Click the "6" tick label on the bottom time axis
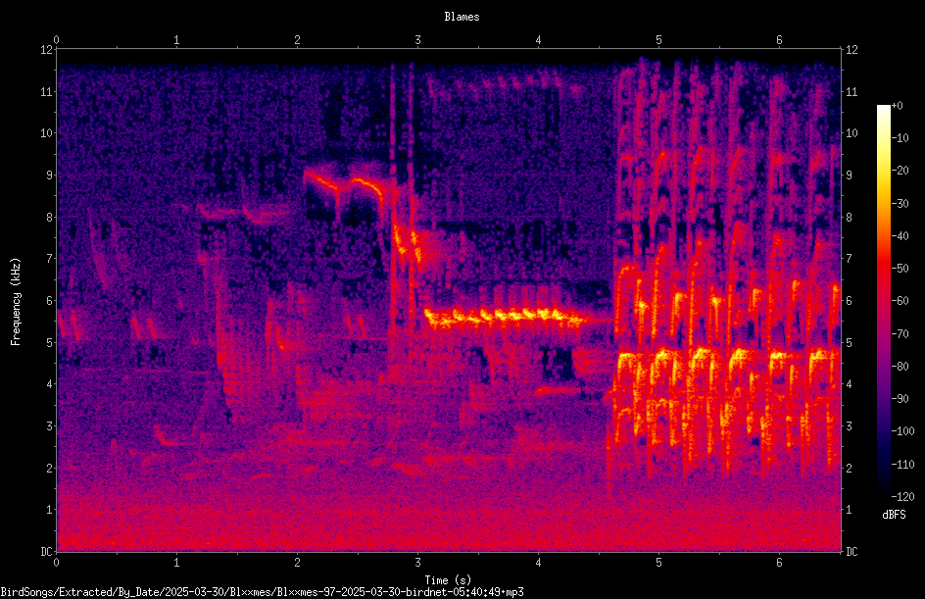The image size is (925, 599). click(x=779, y=563)
